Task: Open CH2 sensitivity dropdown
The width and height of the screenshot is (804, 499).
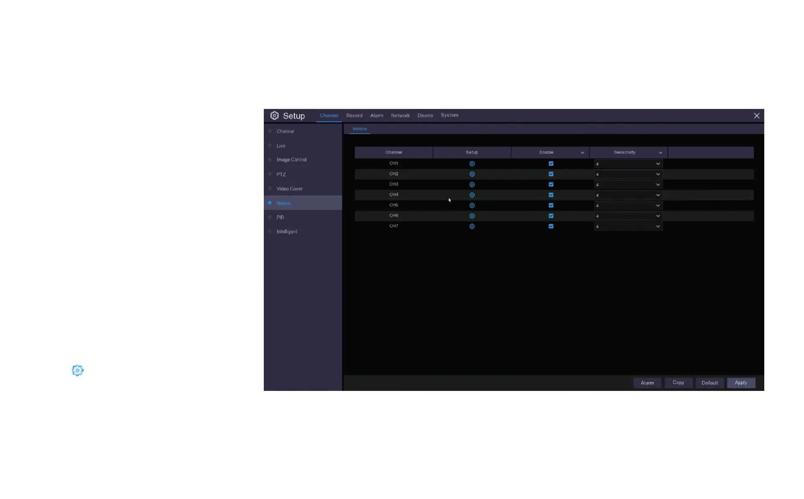Action: [628, 174]
